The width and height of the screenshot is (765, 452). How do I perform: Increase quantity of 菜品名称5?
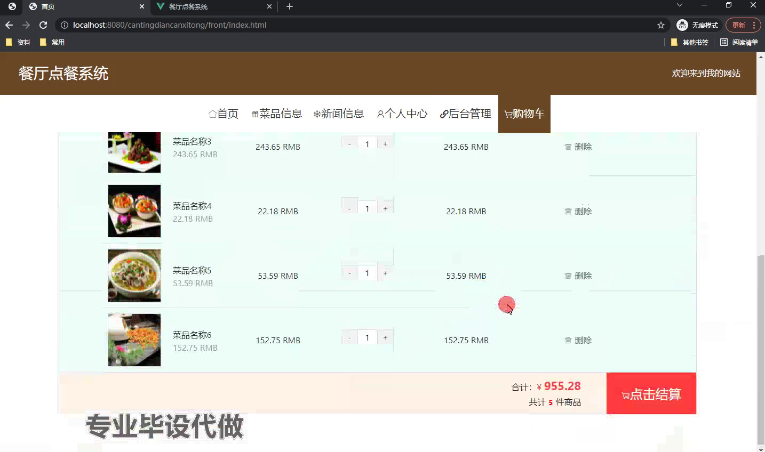[x=385, y=273]
